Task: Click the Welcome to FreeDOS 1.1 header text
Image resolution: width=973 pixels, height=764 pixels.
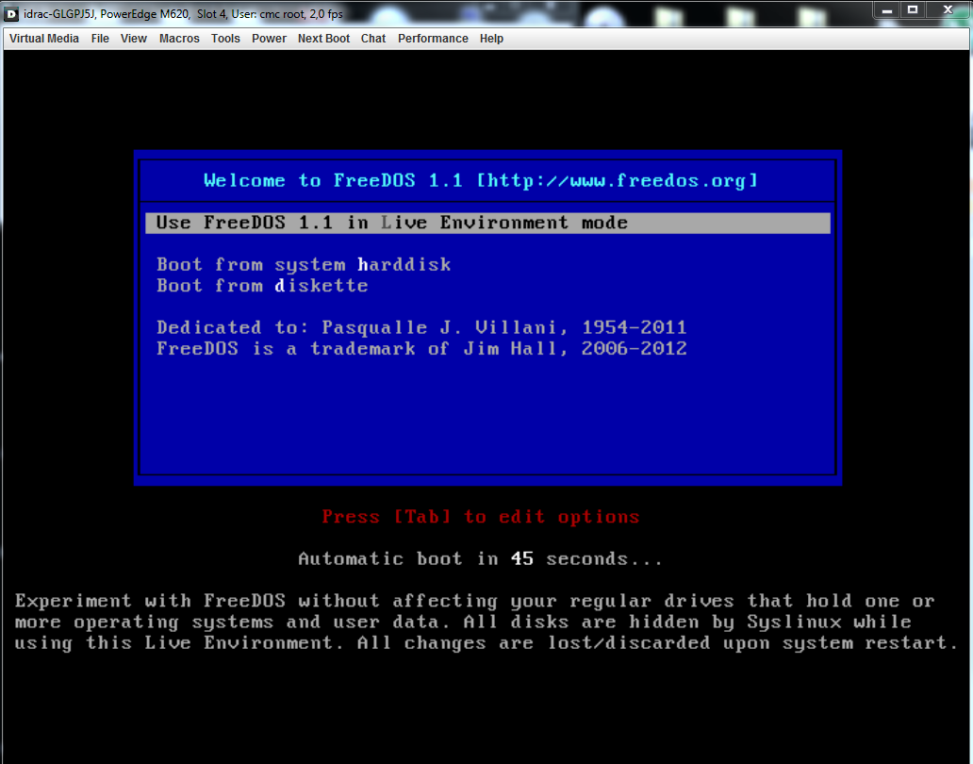Action: click(x=481, y=180)
